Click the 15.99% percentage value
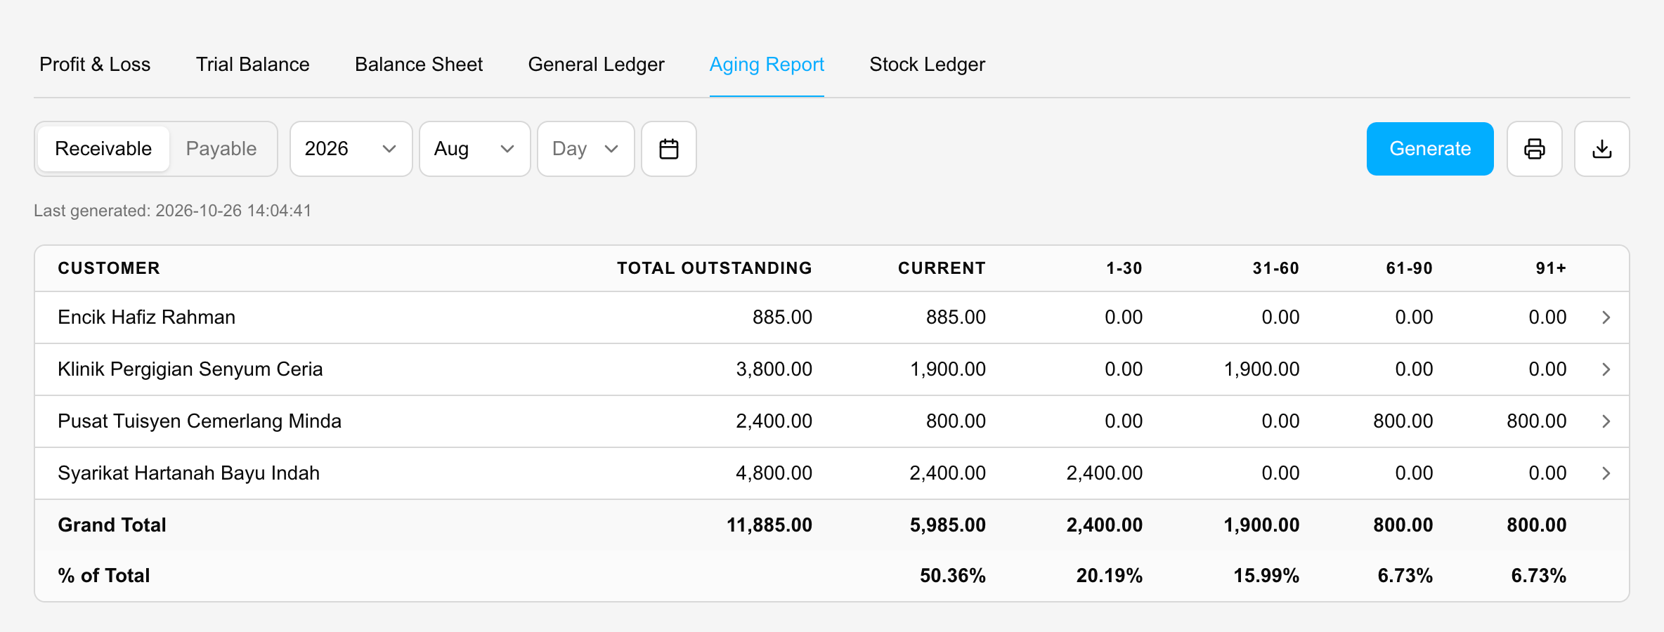This screenshot has width=1664, height=632. coord(1266,576)
